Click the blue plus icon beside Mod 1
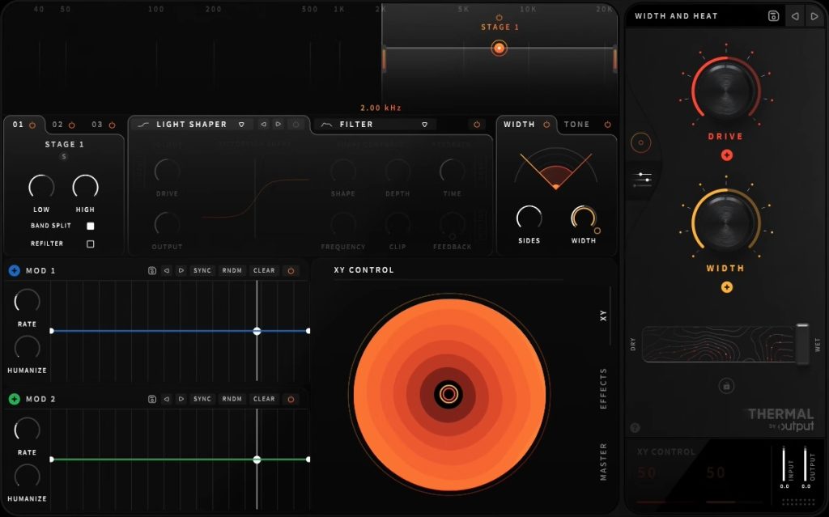This screenshot has width=829, height=517. click(15, 270)
